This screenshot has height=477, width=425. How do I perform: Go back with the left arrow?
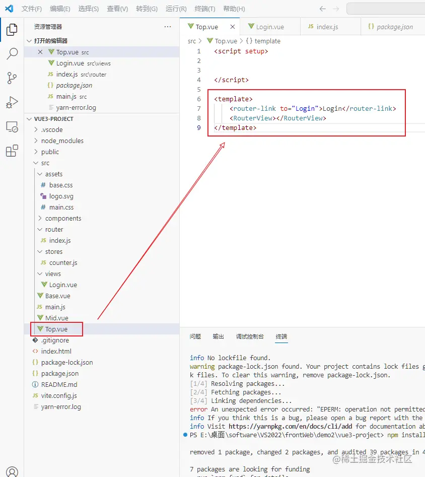[x=322, y=9]
